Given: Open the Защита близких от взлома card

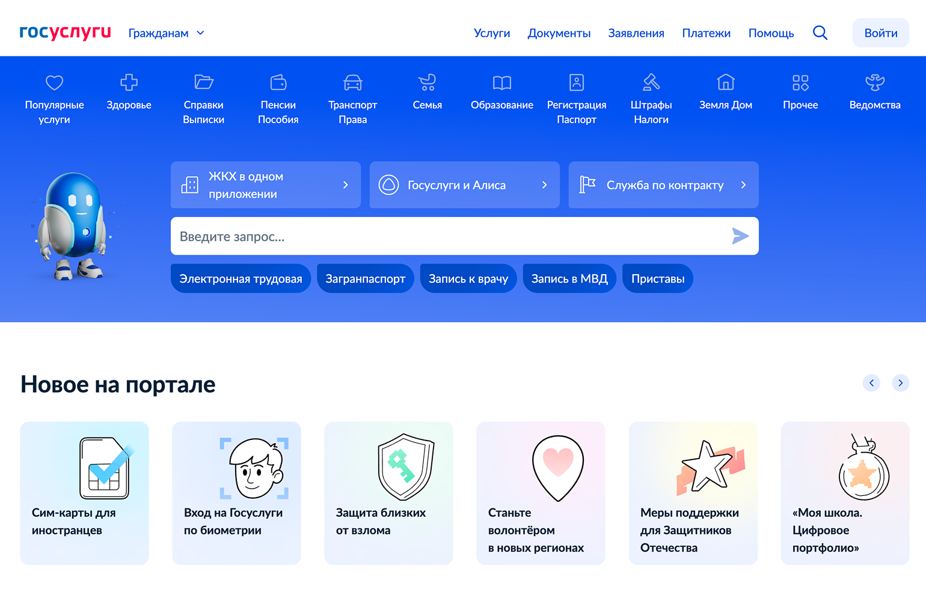Looking at the screenshot, I should [388, 493].
